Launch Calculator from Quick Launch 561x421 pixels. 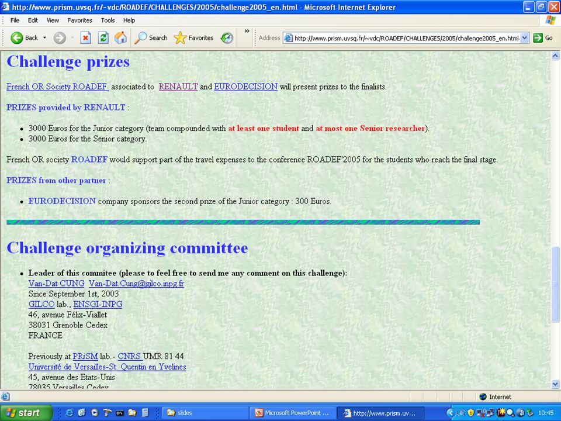click(145, 413)
